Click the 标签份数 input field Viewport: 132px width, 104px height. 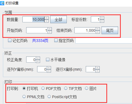point(96,19)
